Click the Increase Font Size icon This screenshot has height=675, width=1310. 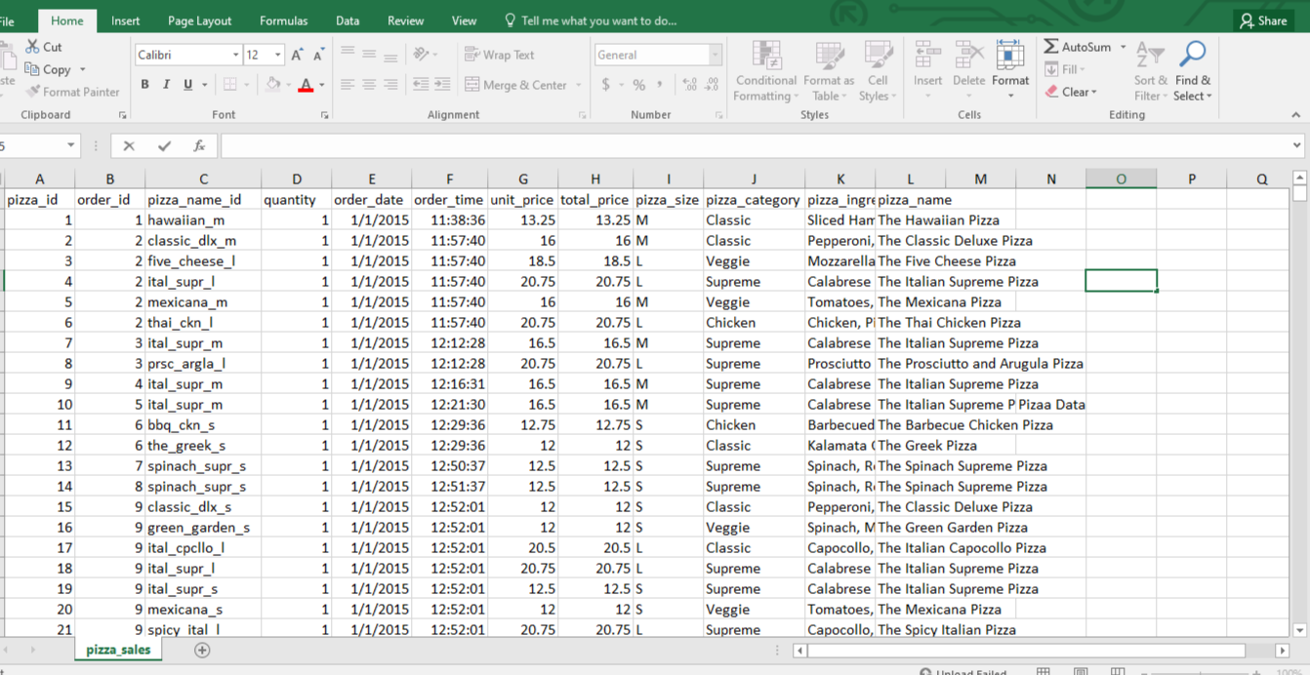click(297, 56)
